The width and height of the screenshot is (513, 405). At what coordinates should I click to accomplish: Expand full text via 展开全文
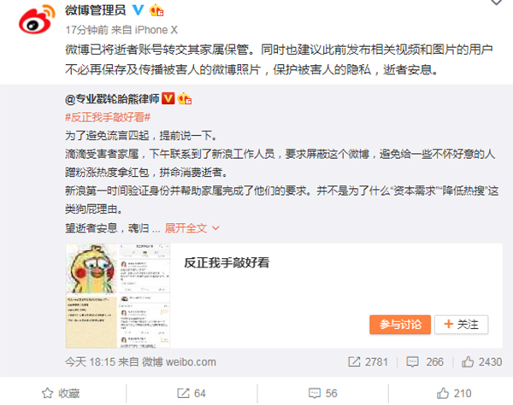(186, 228)
